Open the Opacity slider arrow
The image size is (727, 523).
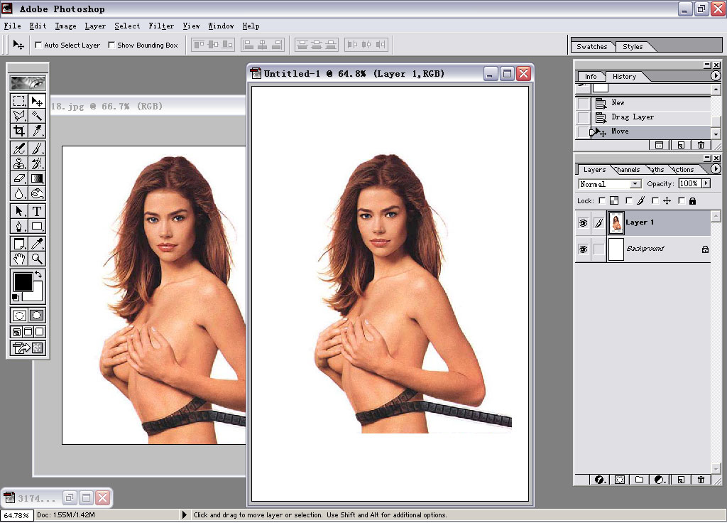(706, 184)
